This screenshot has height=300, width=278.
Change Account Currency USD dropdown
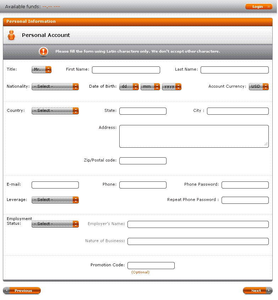click(258, 87)
